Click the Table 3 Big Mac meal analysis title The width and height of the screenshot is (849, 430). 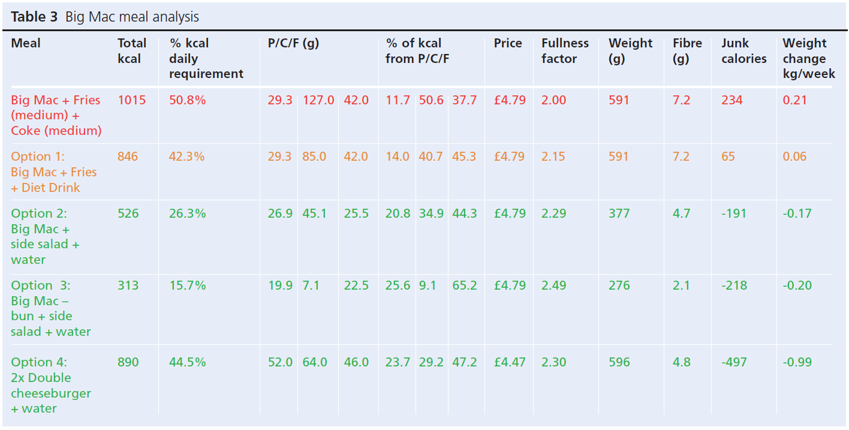(105, 17)
